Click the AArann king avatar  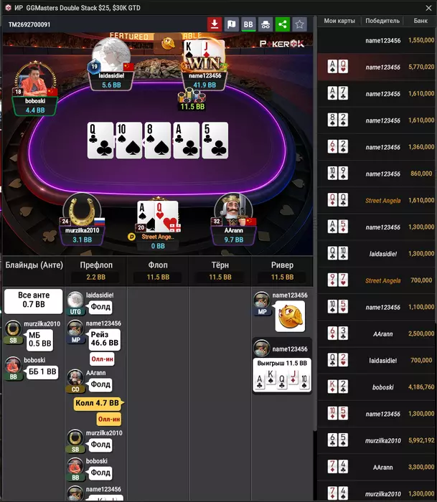[233, 210]
